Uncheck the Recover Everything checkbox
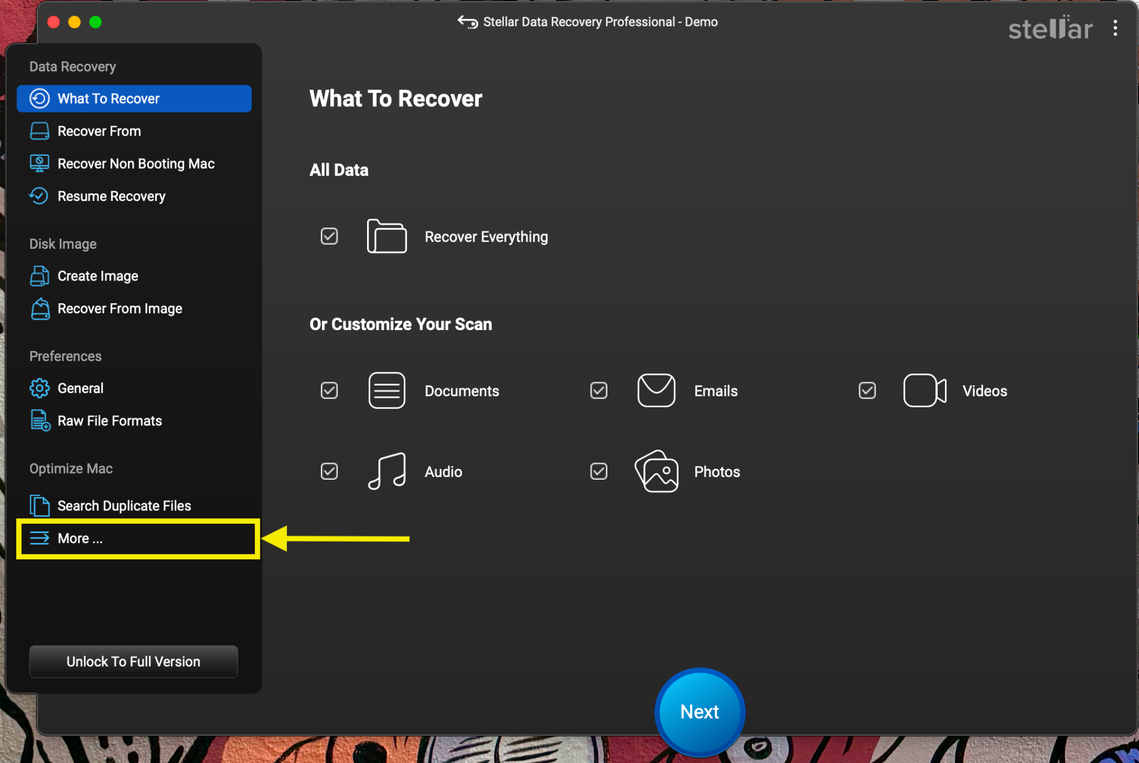Screen dimensions: 1139x763 329,236
